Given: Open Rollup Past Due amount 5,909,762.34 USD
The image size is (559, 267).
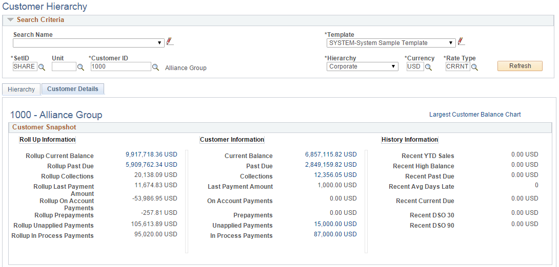Looking at the screenshot, I should tap(151, 165).
